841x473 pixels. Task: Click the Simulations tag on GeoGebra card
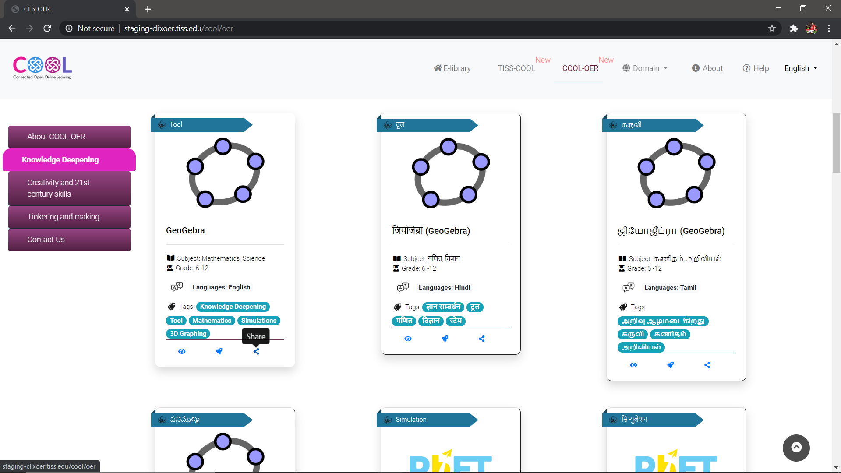258,321
